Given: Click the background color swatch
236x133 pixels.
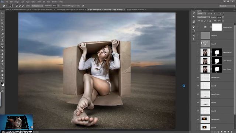Looking at the screenshot, I should pos(3,85).
